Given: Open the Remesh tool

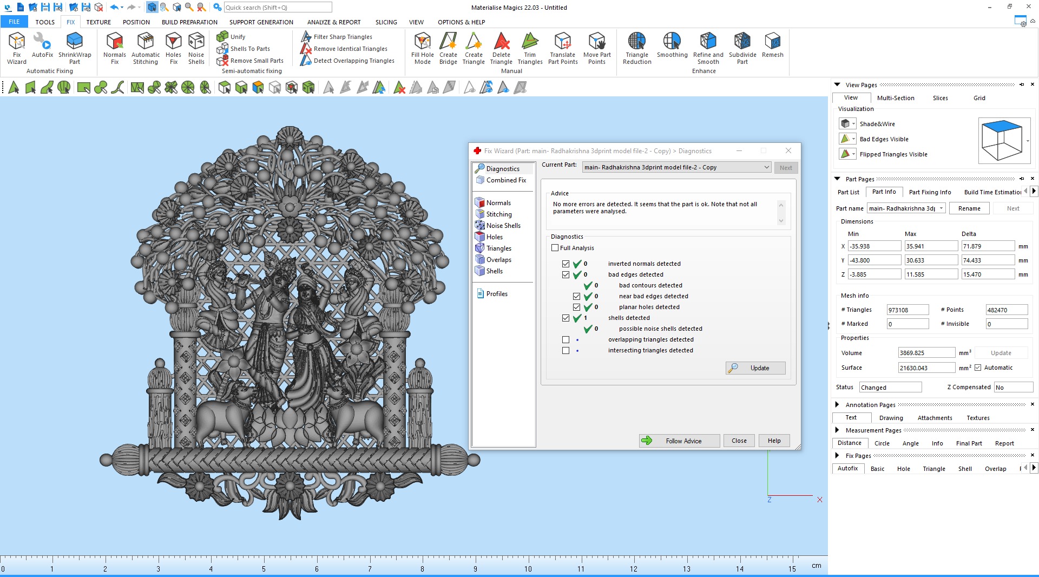Looking at the screenshot, I should click(x=773, y=45).
